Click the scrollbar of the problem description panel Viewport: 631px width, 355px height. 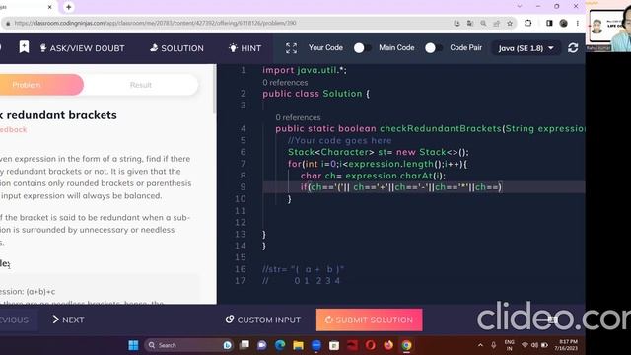215,90
